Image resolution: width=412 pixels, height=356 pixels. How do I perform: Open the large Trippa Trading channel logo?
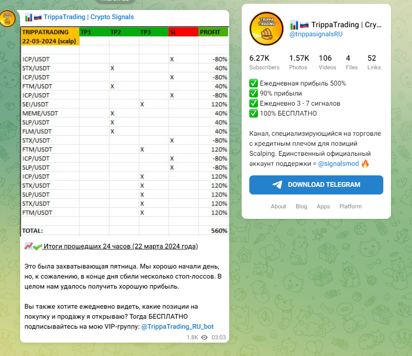(267, 29)
